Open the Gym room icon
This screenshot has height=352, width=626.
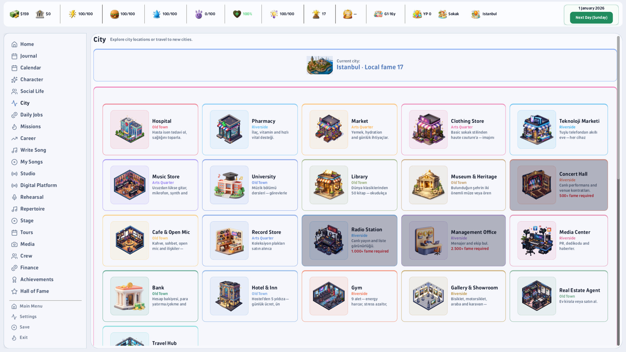[329, 296]
